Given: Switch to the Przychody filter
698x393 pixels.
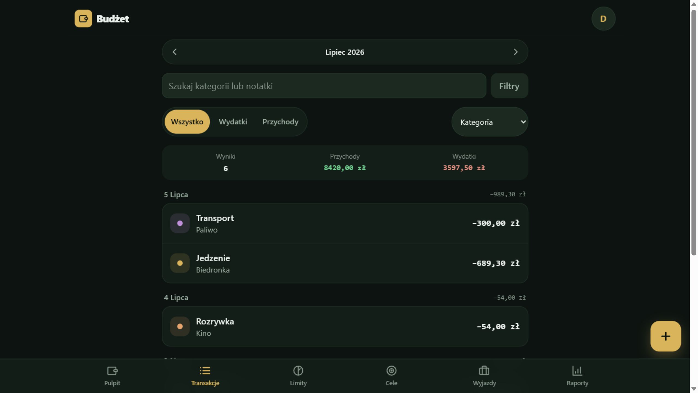Looking at the screenshot, I should [x=280, y=122].
